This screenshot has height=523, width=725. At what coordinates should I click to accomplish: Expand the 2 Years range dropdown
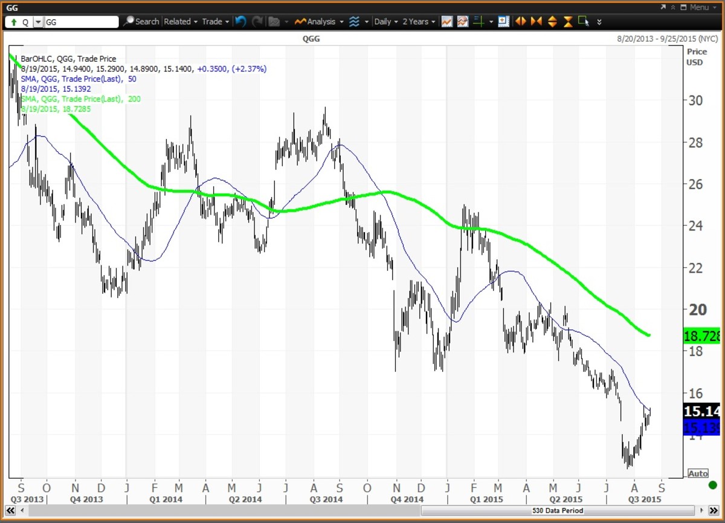[419, 22]
